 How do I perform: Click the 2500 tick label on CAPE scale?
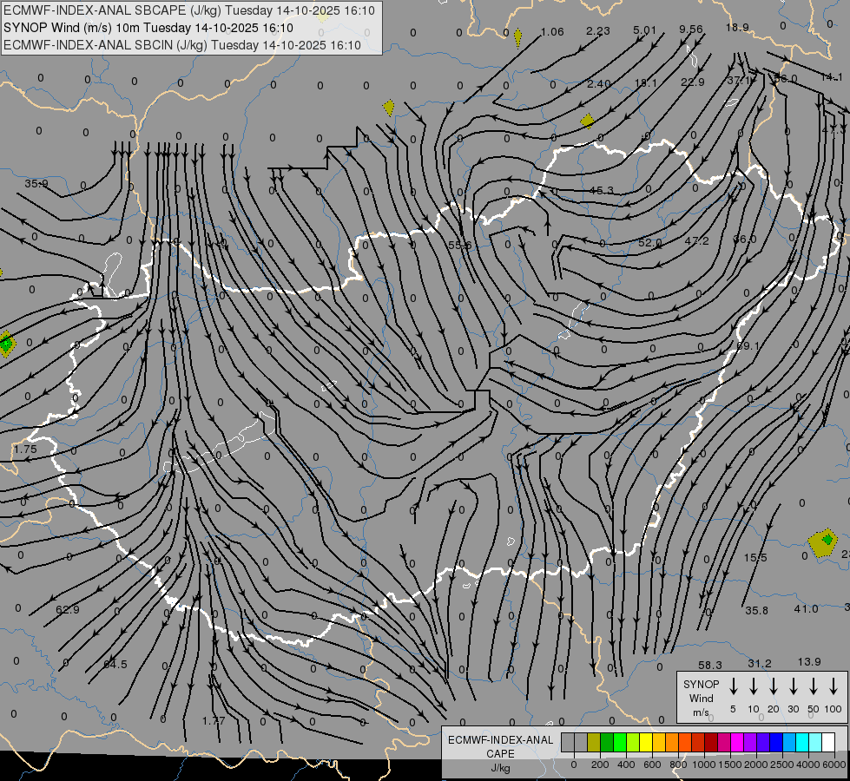782,765
